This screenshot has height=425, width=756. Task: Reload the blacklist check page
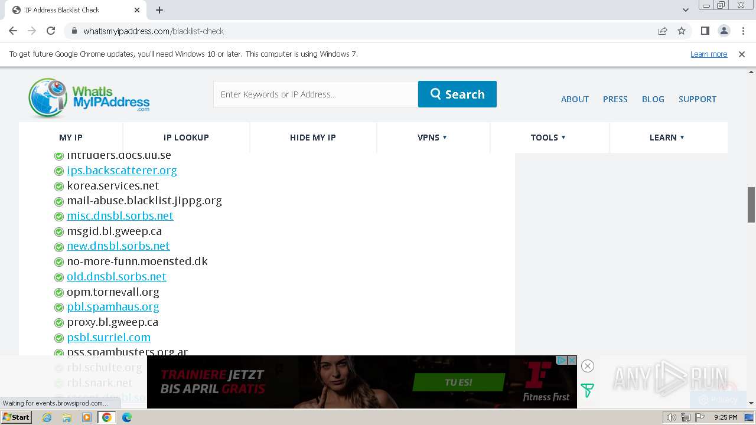[x=51, y=31]
